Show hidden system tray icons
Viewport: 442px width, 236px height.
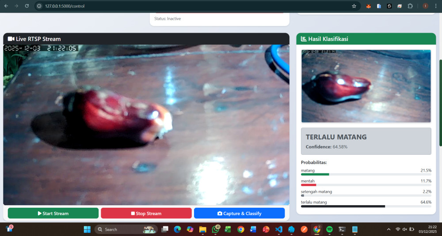point(389,229)
